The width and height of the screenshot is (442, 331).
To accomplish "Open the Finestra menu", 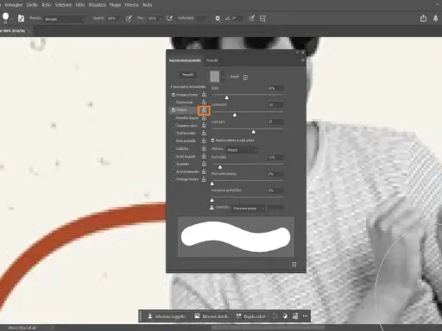I will (x=131, y=5).
